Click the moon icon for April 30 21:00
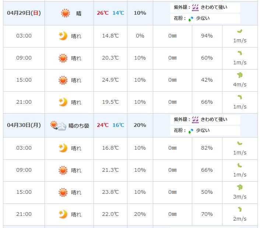Image resolution: width=260 pixels, height=228 pixels. (x=63, y=214)
